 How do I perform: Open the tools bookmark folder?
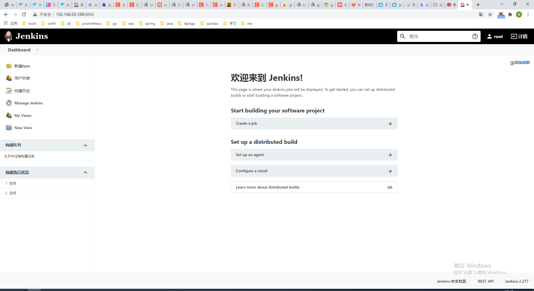tap(29, 24)
